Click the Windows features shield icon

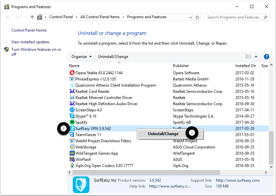(7, 49)
